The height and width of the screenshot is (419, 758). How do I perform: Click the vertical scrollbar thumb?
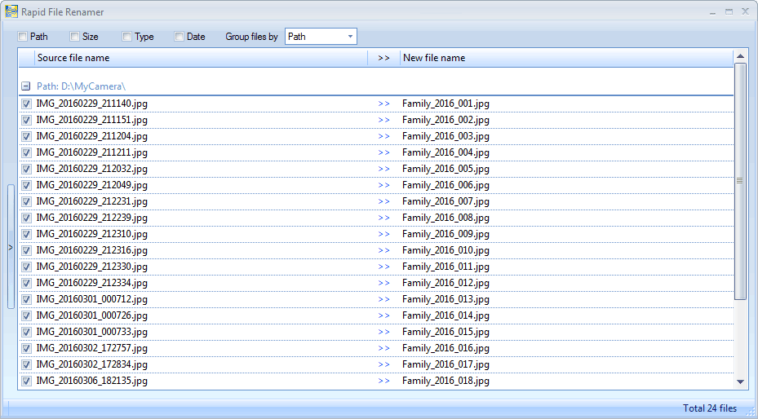click(740, 181)
